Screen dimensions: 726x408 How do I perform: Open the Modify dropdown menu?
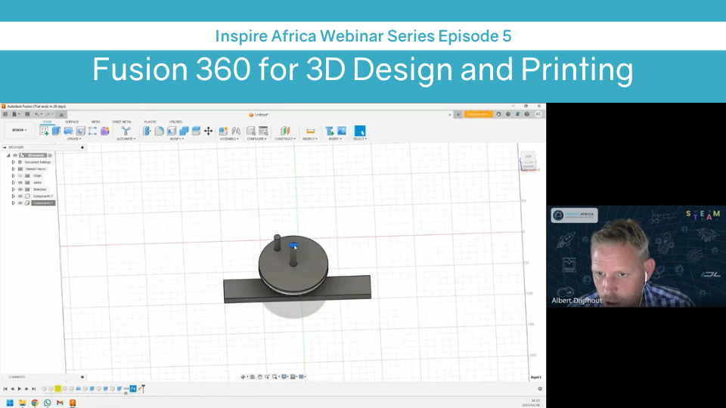176,139
